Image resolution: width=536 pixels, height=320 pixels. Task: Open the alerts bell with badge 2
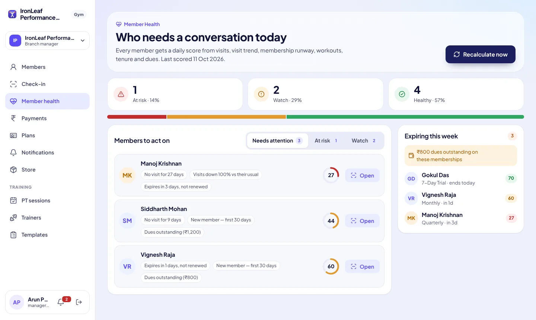[61, 302]
